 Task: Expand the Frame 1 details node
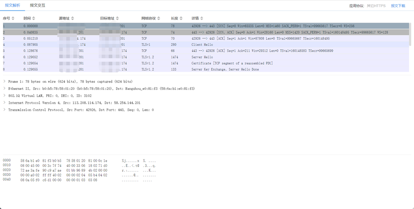point(5,81)
